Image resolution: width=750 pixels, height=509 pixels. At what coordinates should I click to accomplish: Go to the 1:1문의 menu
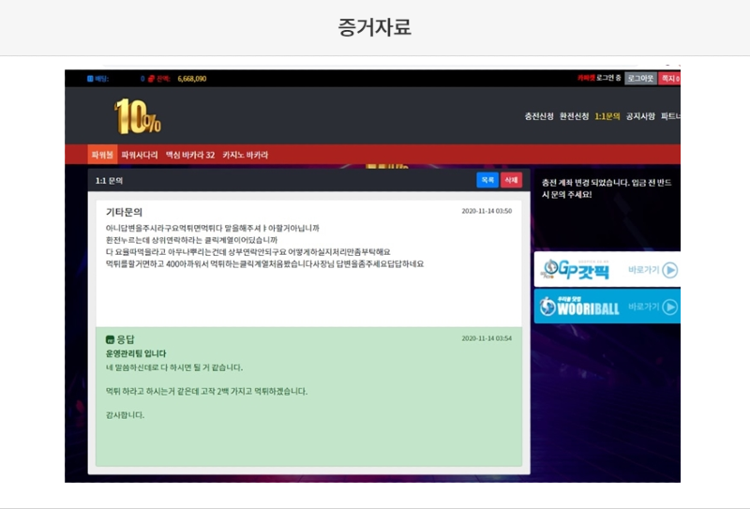(607, 116)
